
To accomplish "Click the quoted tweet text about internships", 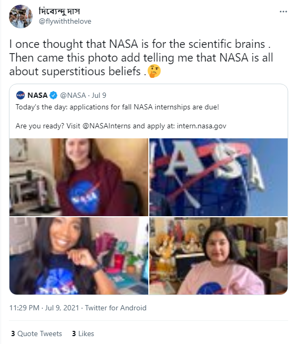I will point(121,116).
